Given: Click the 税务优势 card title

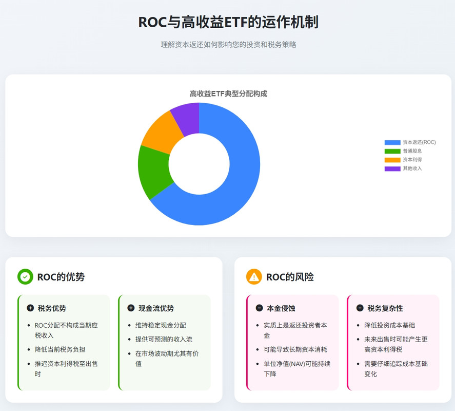Looking at the screenshot, I should tap(52, 308).
